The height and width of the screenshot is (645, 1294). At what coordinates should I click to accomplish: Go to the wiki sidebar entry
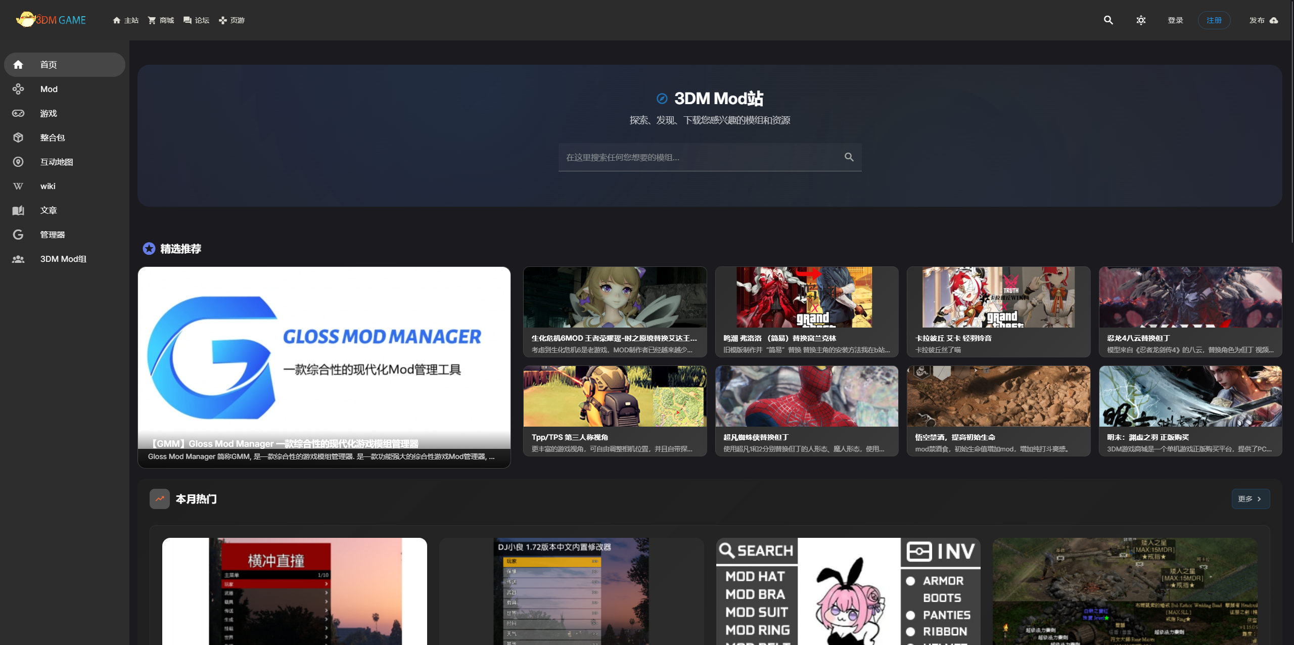pyautogui.click(x=48, y=186)
